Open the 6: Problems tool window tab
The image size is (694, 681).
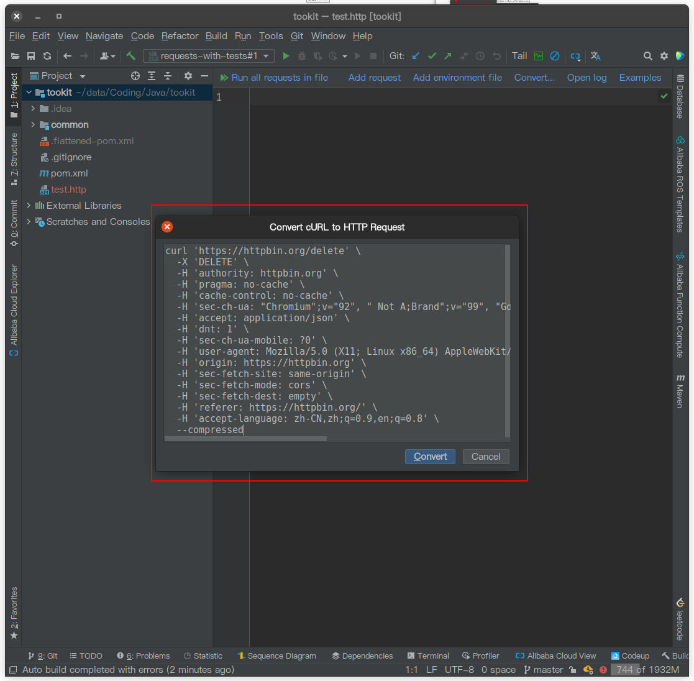tap(144, 656)
